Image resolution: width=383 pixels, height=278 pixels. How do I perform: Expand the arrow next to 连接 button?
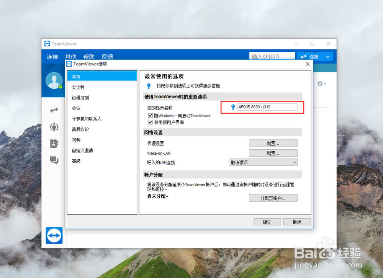(328, 57)
